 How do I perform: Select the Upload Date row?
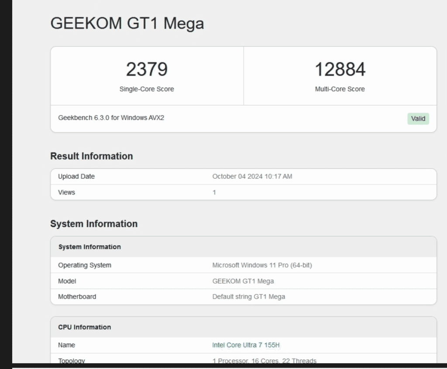(175, 177)
